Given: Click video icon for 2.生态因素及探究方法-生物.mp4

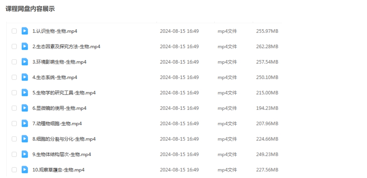Looking at the screenshot, I should point(25,46).
